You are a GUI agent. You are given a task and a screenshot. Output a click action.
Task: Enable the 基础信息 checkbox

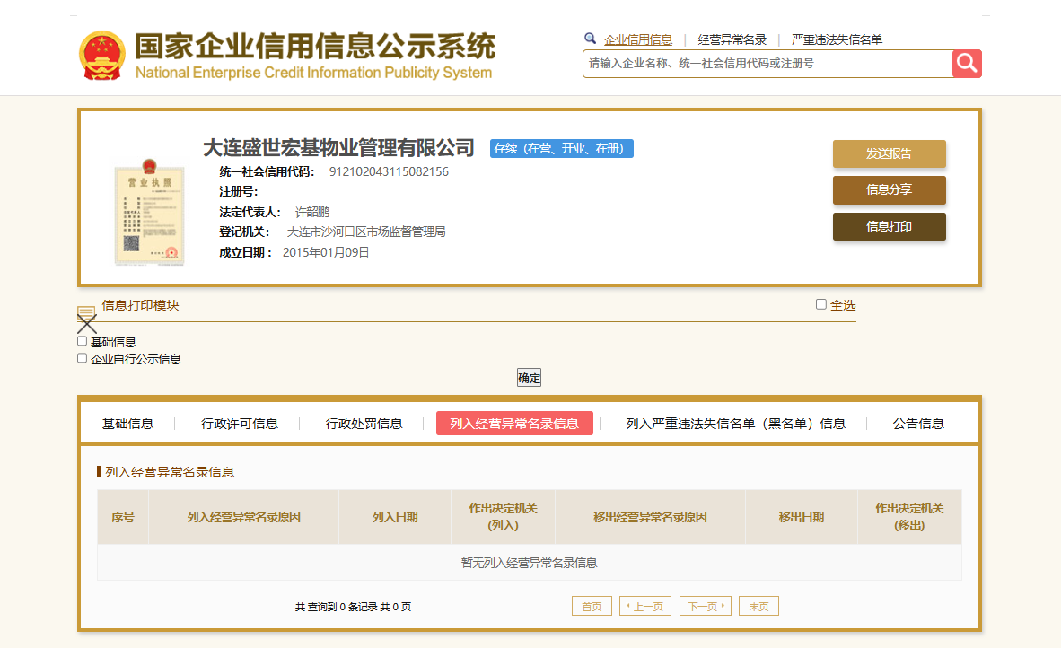click(83, 341)
